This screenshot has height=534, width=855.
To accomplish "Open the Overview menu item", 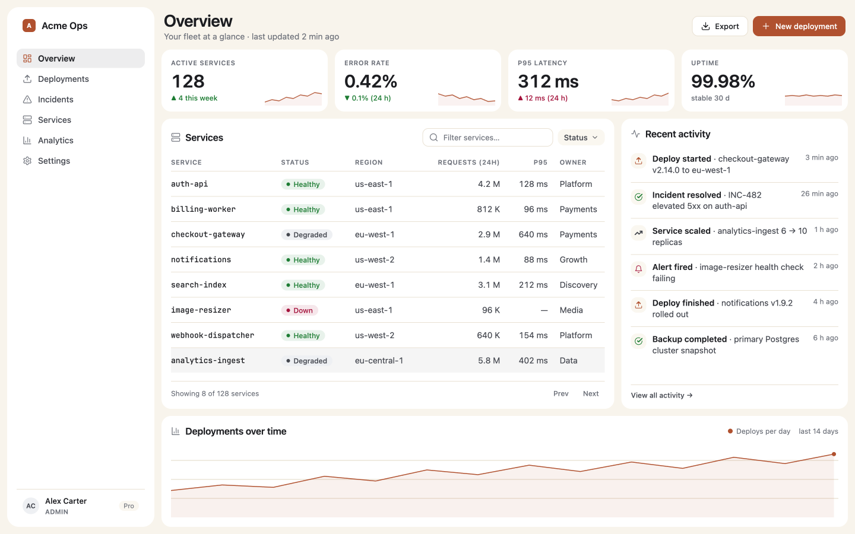I will [81, 59].
